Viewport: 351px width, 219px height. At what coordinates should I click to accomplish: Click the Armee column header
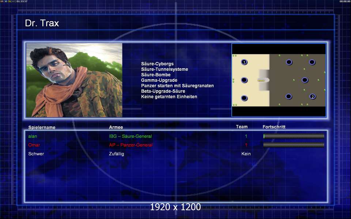[x=116, y=127]
